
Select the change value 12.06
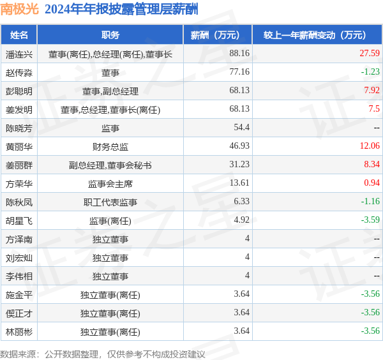(x=370, y=146)
